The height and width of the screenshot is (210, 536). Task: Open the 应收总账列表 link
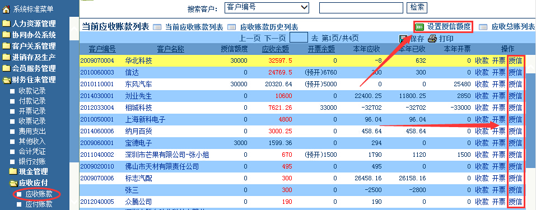[513, 26]
